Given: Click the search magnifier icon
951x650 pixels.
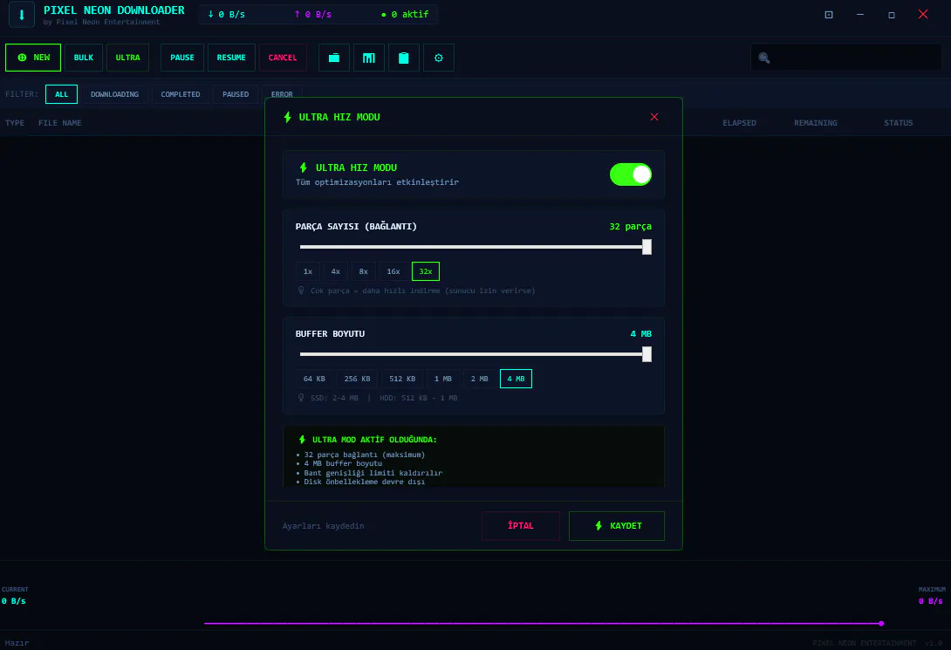Looking at the screenshot, I should click(764, 58).
